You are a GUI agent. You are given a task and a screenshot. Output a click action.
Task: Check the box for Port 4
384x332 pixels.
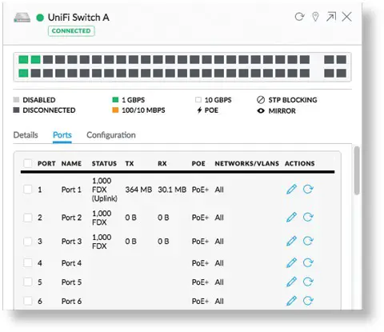click(27, 263)
